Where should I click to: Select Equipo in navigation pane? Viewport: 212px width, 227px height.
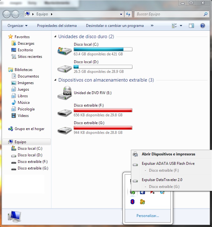click(26, 142)
